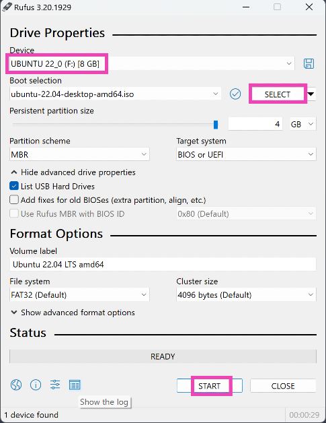The width and height of the screenshot is (326, 423).
Task: Collapse Hide advanced drive properties
Action: pos(73,172)
